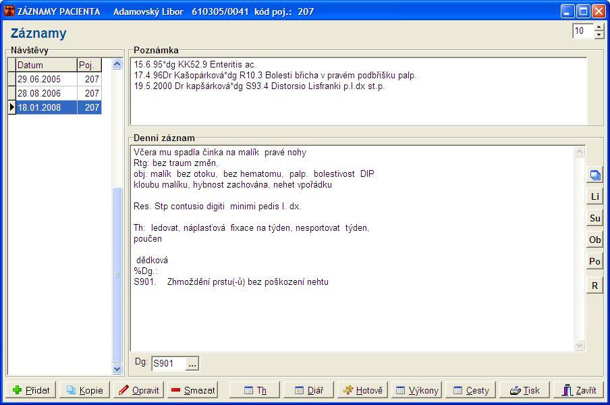Viewport: 610px width, 405px height.
Task: Click the Su side button
Action: tap(595, 218)
